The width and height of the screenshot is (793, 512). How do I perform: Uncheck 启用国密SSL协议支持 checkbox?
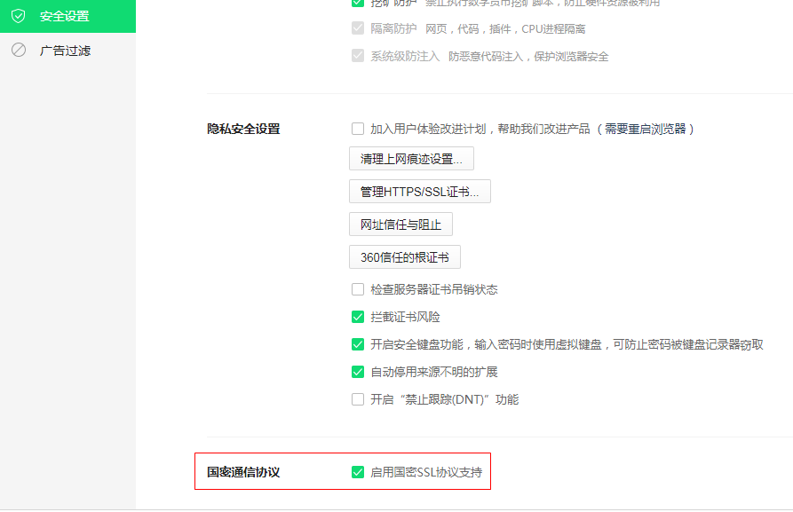pyautogui.click(x=358, y=472)
